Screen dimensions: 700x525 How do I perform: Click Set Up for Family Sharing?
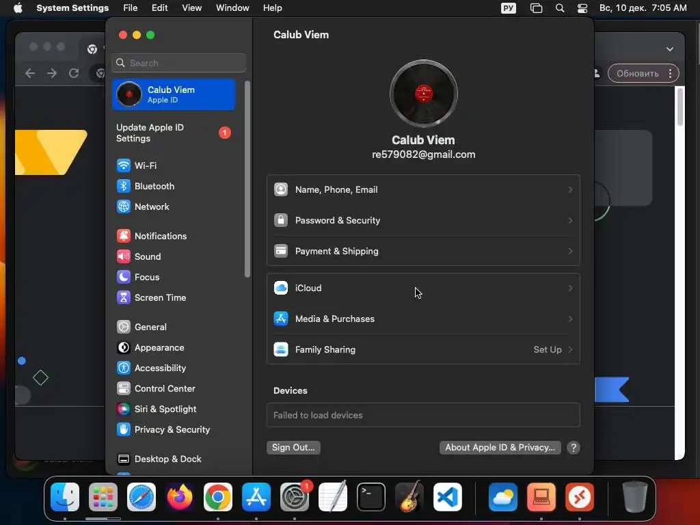pos(552,350)
